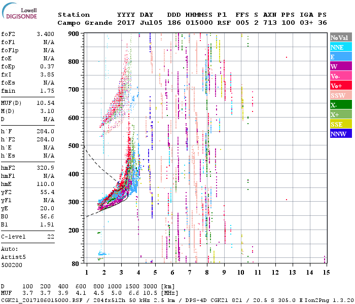Click the fxI value 3.85

[47, 74]
